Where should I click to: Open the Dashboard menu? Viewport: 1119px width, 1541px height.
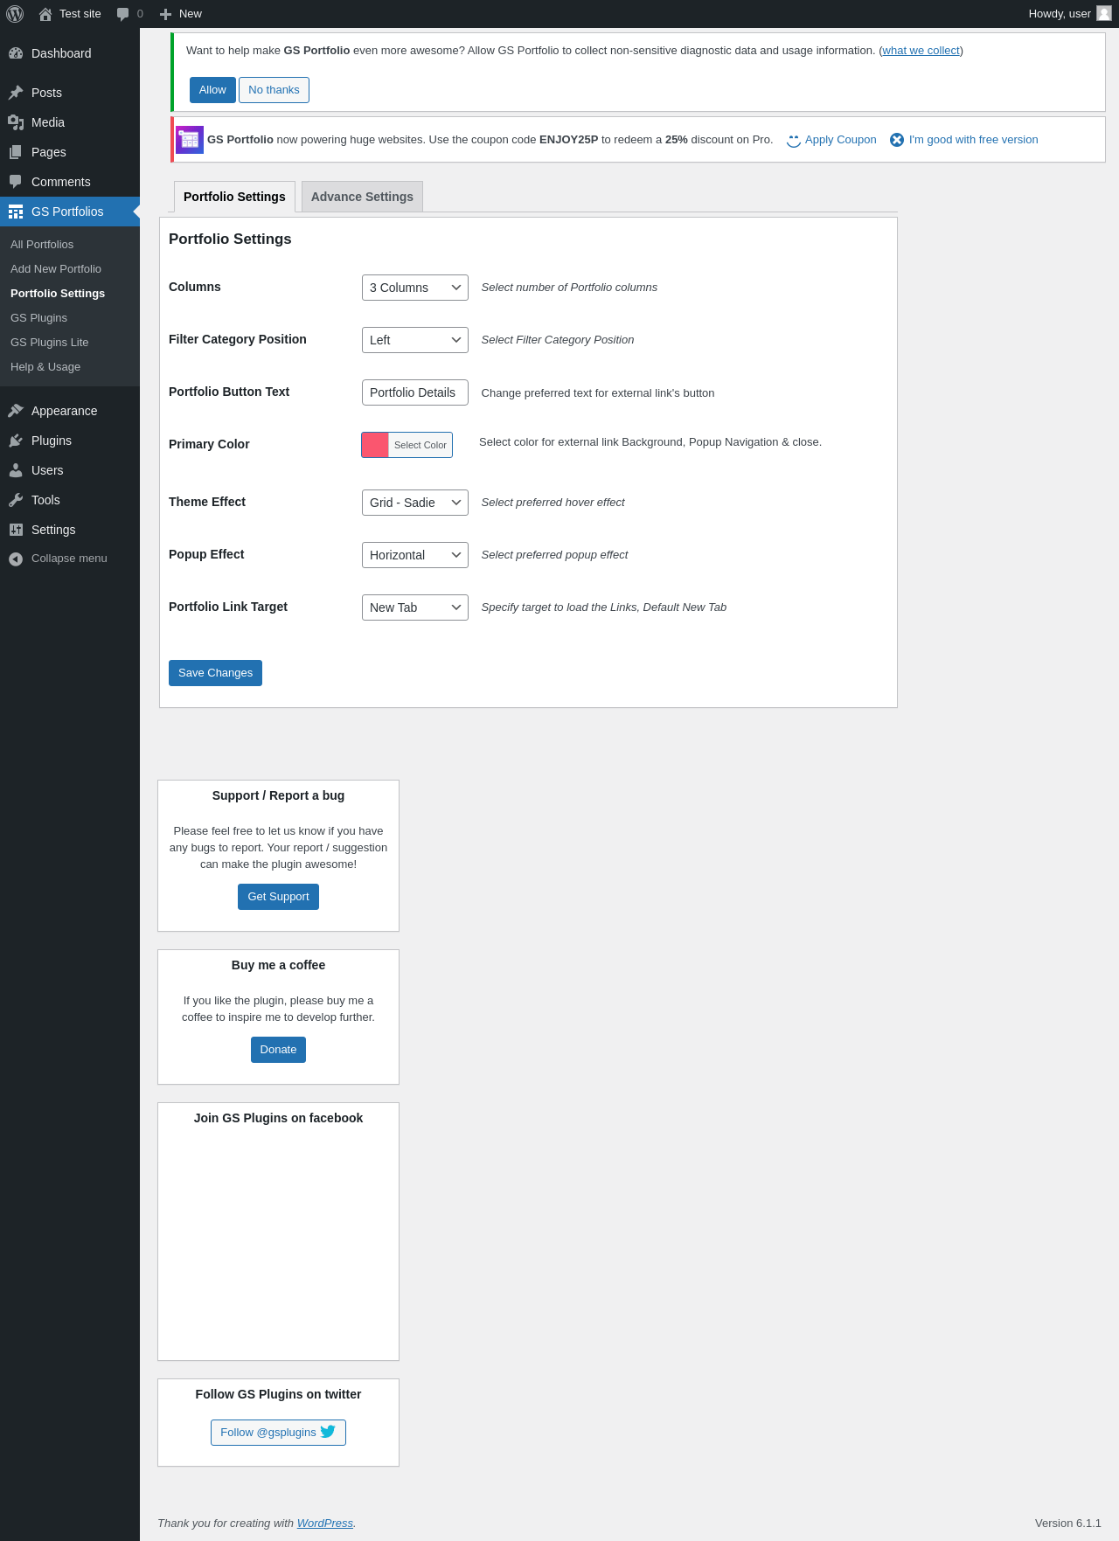pyautogui.click(x=70, y=53)
